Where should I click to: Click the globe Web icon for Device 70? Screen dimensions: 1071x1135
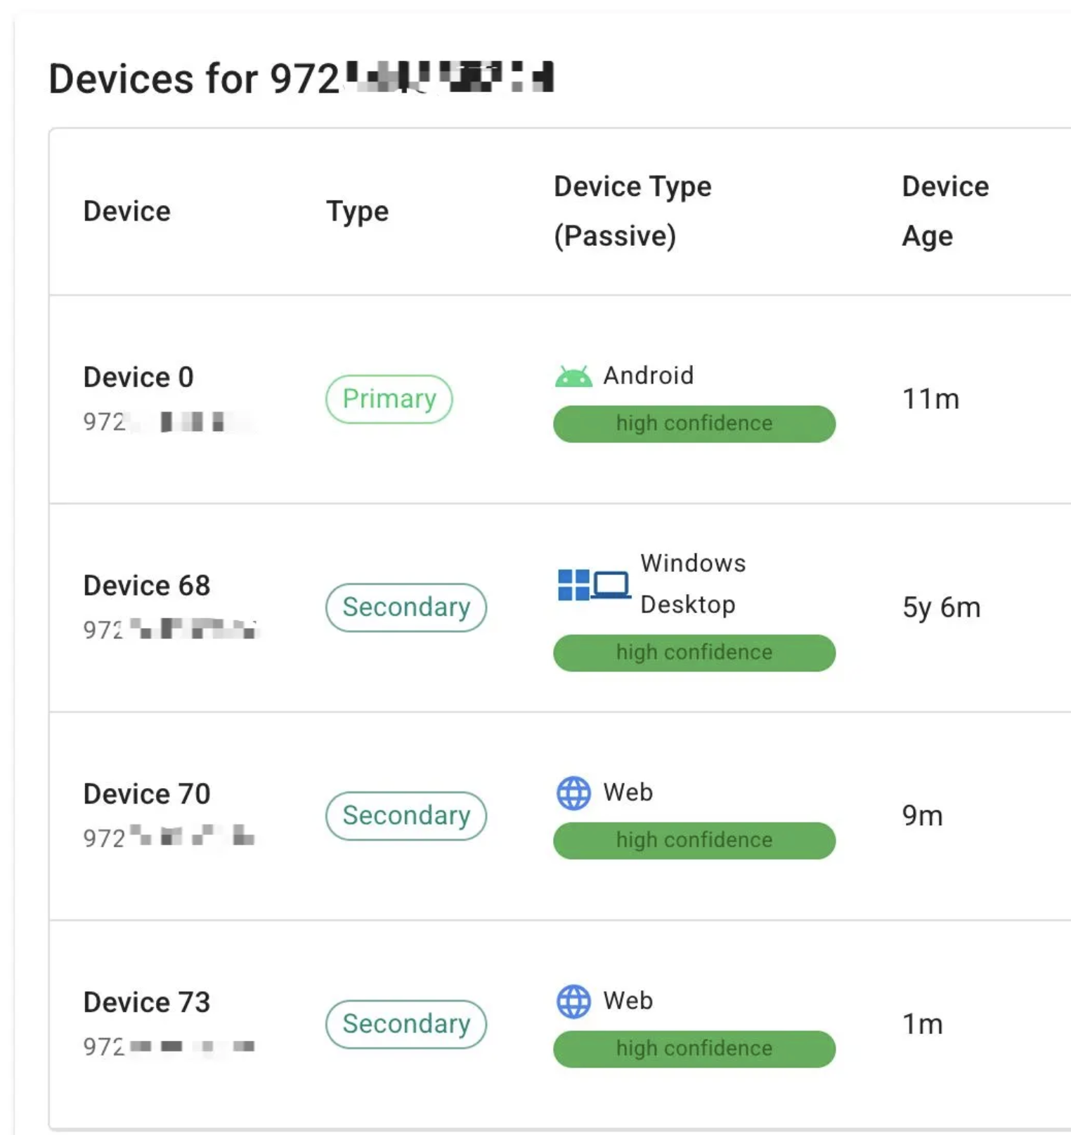[x=573, y=793]
